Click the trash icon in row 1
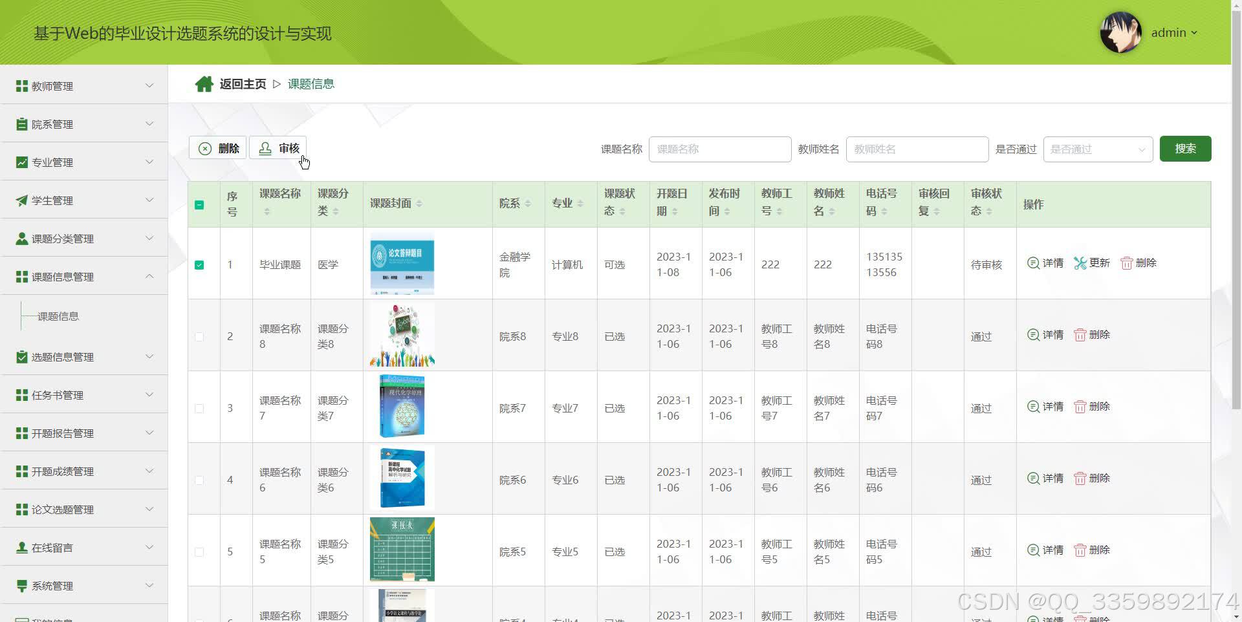The height and width of the screenshot is (622, 1242). [x=1126, y=263]
